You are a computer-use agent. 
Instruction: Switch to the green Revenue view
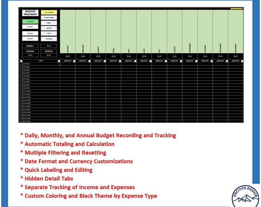tap(30, 21)
